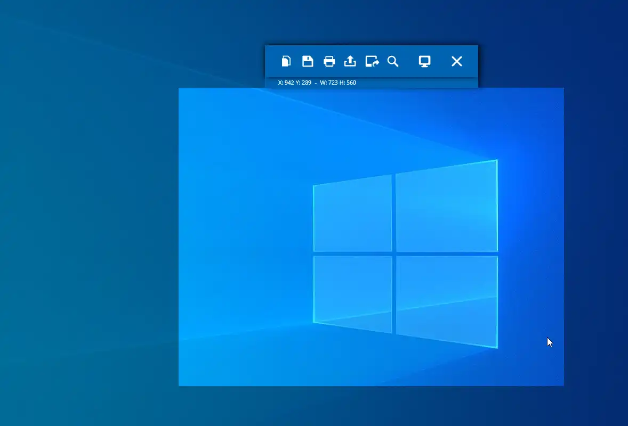
Task: Print the captured screenshot
Action: (x=329, y=61)
